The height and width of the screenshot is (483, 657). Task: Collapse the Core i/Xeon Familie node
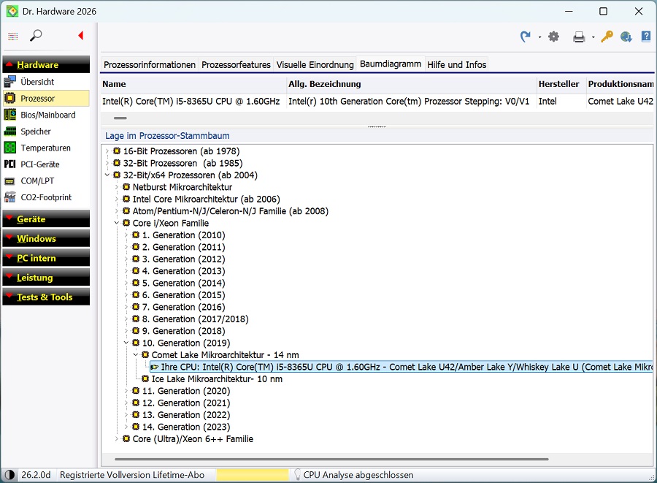point(117,223)
